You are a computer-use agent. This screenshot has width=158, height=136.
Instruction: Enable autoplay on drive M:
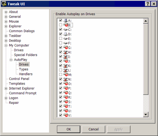[61, 75]
